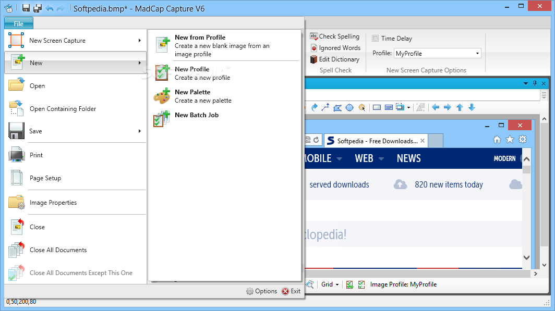This screenshot has height=311, width=555.
Task: Click the Exit button
Action: [x=291, y=291]
